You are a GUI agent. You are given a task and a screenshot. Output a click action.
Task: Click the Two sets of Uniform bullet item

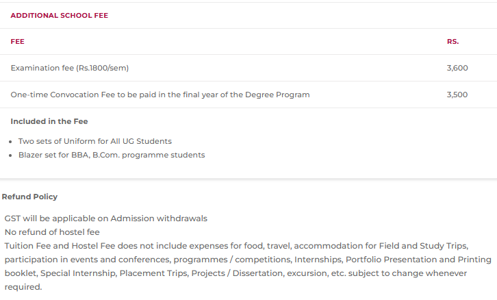pos(95,141)
